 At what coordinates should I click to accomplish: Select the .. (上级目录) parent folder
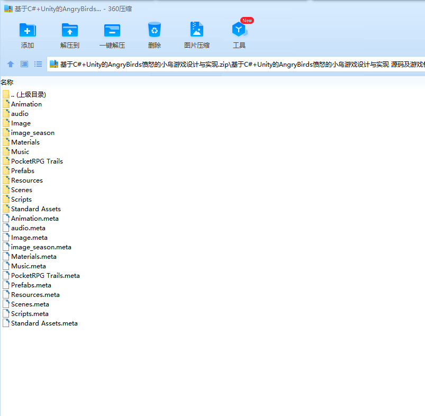[24, 95]
